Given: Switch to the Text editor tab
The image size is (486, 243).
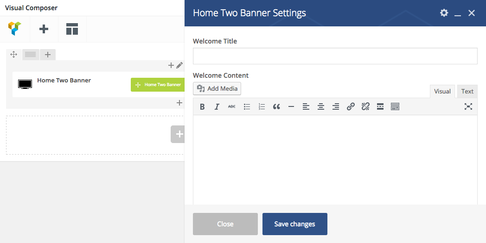Looking at the screenshot, I should 467,91.
